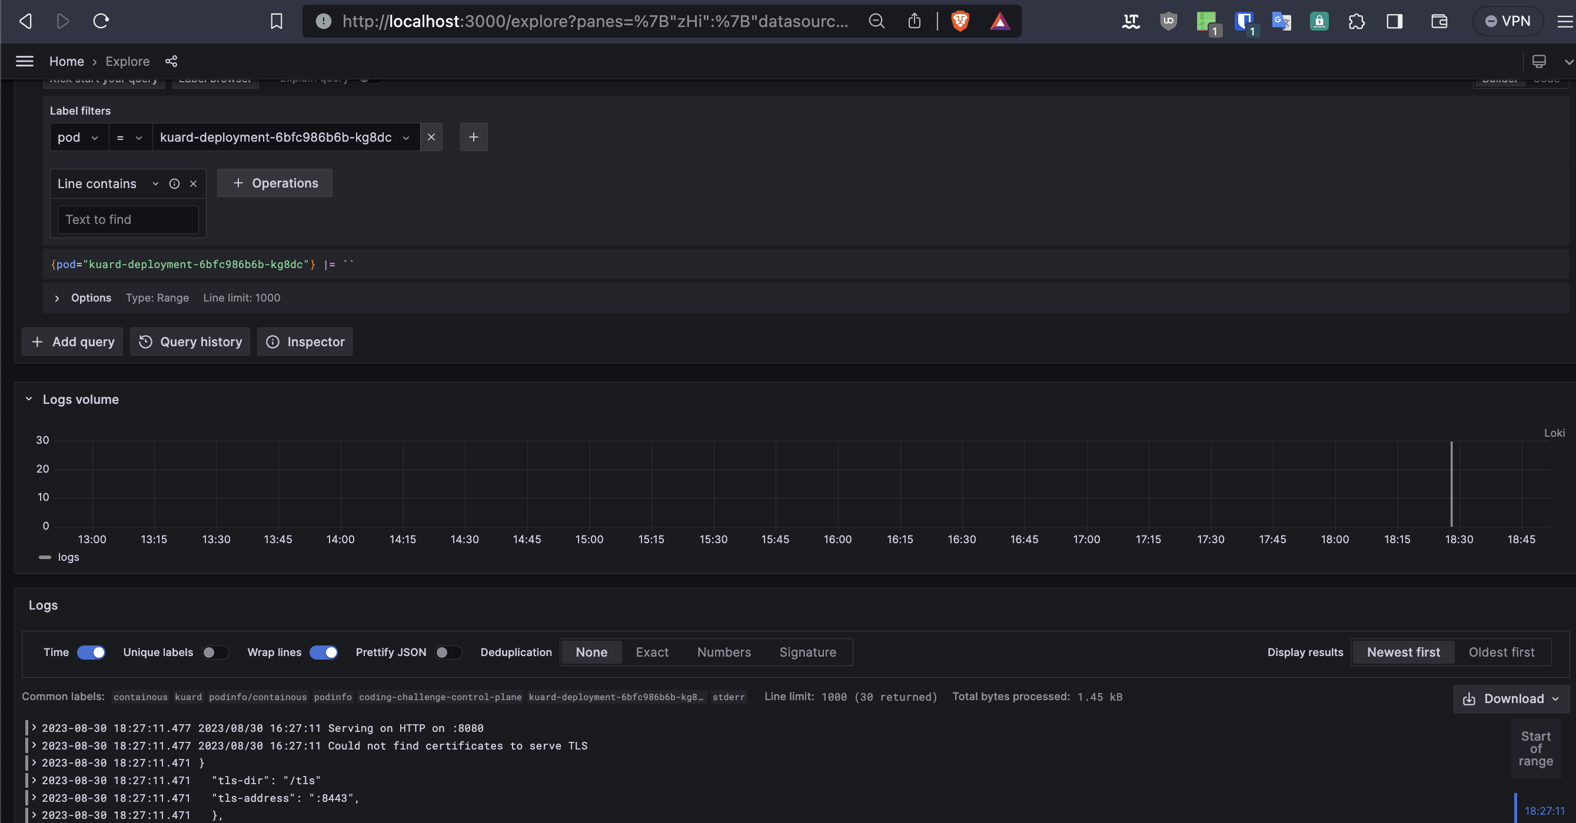Screen dimensions: 1576x823
Task: Open the Grafana navigation menu
Action: tap(25, 61)
